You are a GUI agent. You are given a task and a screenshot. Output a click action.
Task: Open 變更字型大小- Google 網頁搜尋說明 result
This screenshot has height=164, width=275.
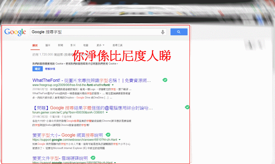[x=67, y=135]
